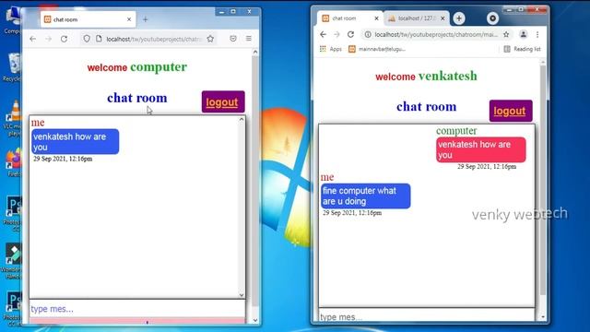Click Firefox page scrollbar up arrow

click(x=255, y=52)
